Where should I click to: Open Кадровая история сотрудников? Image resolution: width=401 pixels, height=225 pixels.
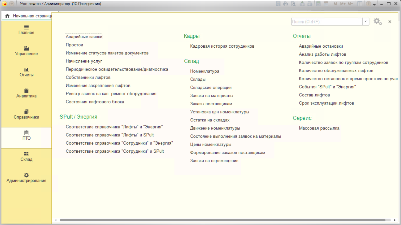point(222,46)
